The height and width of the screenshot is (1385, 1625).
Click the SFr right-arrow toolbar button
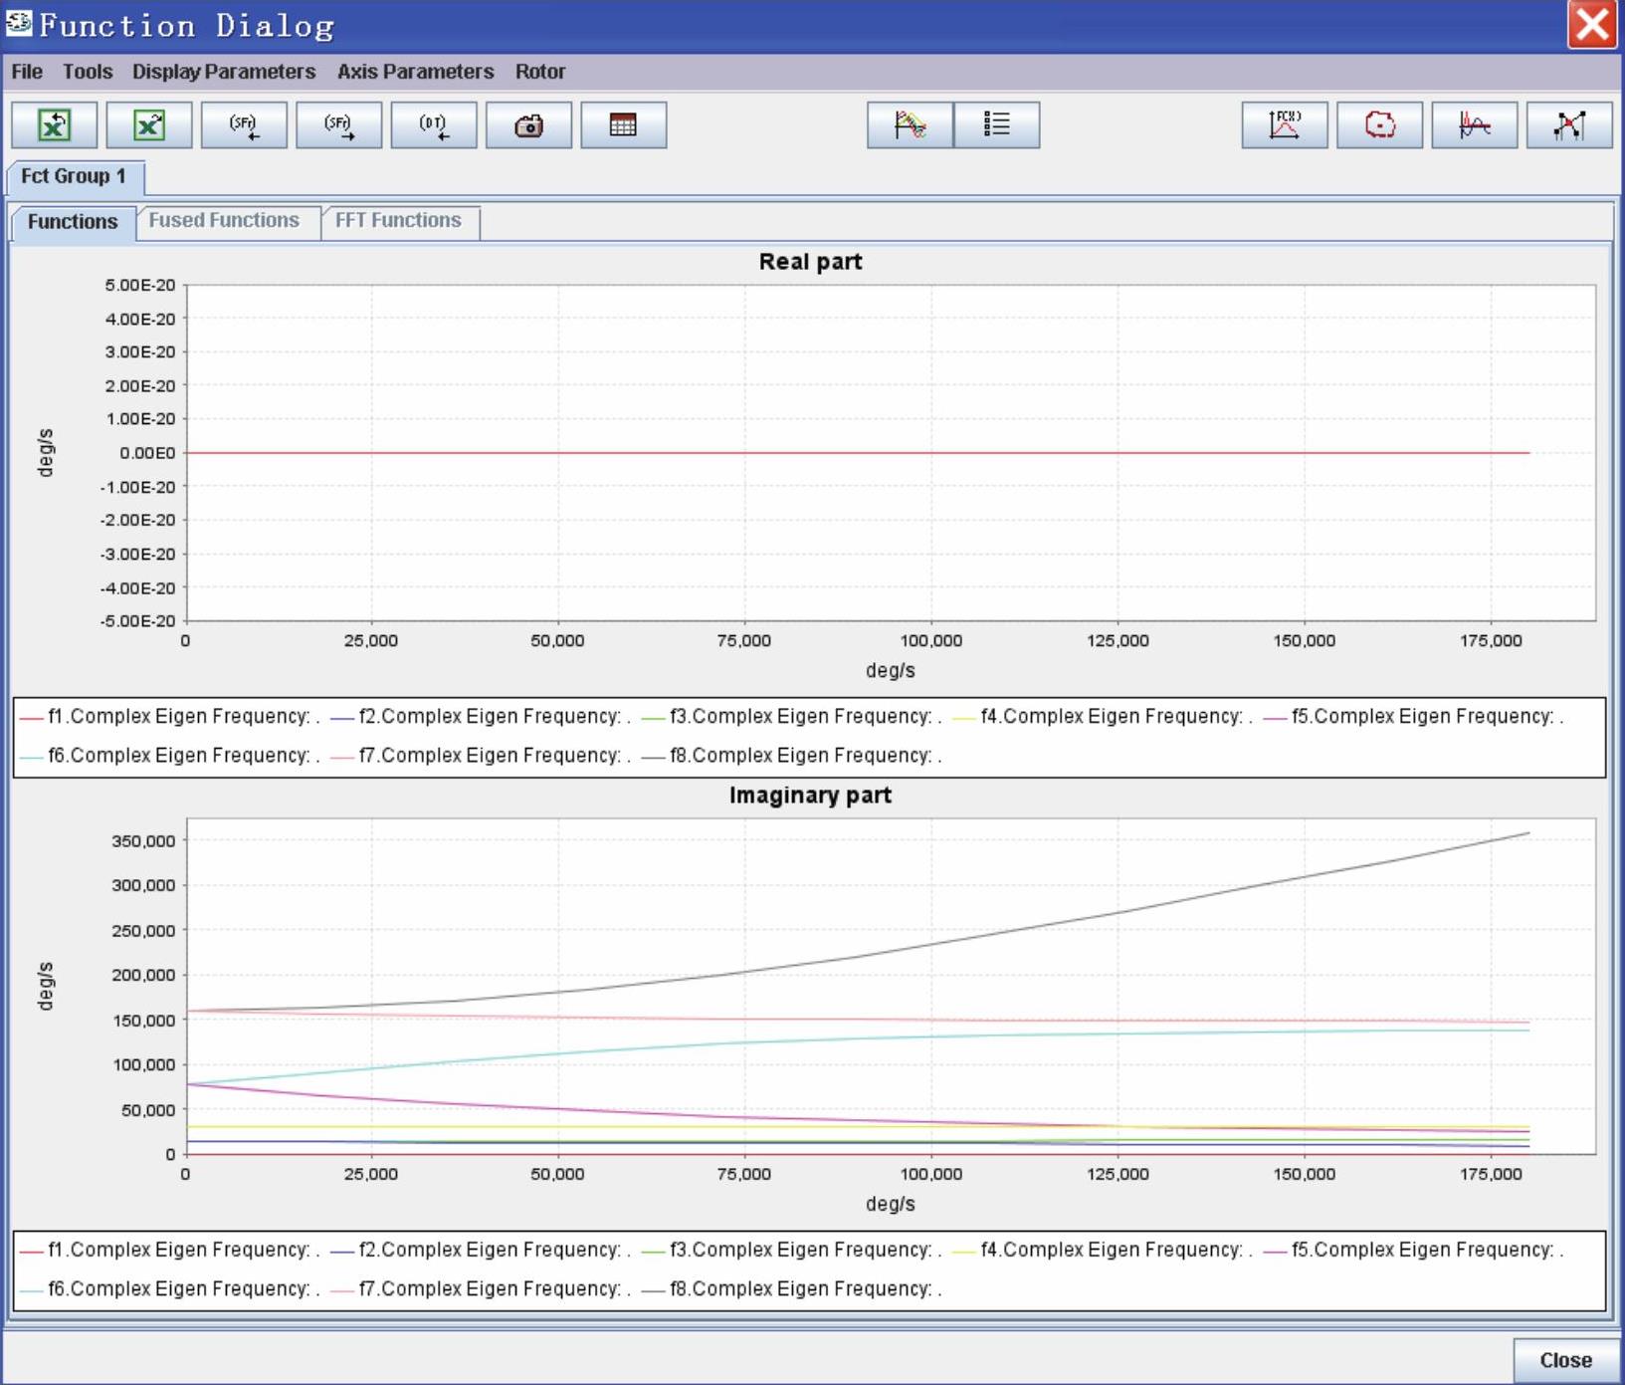pyautogui.click(x=338, y=125)
